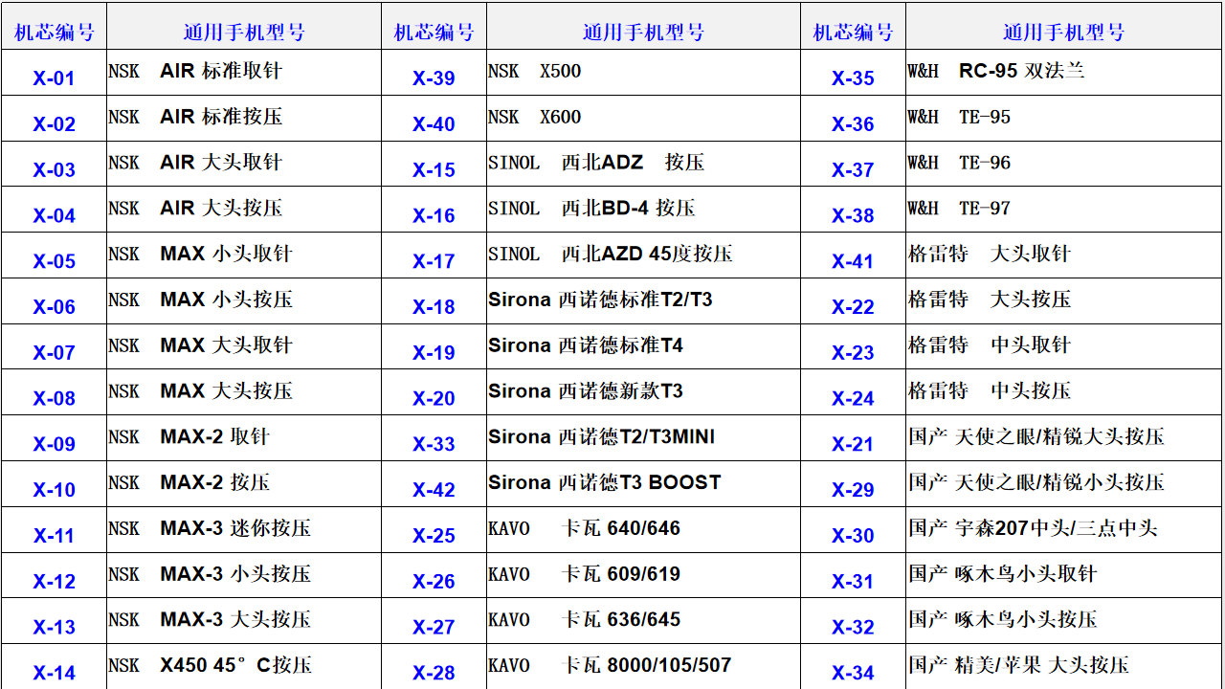Pick the 'SINOL 西北AZD 45度按压' cell
This screenshot has width=1225, height=689.
pyautogui.click(x=643, y=256)
